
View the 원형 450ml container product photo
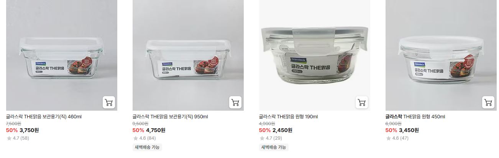coord(441,55)
